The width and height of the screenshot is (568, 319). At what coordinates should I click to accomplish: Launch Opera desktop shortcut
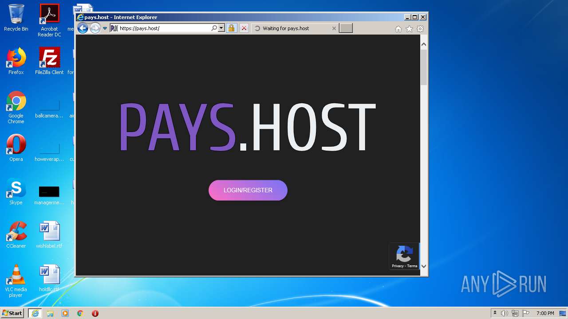click(x=16, y=148)
